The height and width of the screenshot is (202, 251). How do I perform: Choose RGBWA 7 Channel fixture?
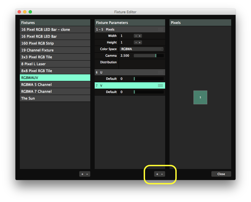coord(55,91)
